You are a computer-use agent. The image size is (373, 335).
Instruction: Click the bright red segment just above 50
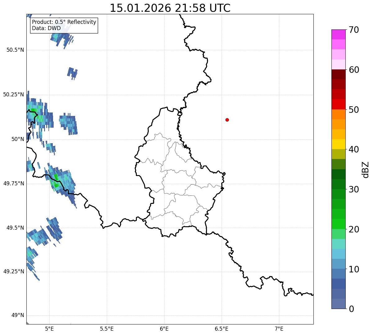(x=338, y=104)
